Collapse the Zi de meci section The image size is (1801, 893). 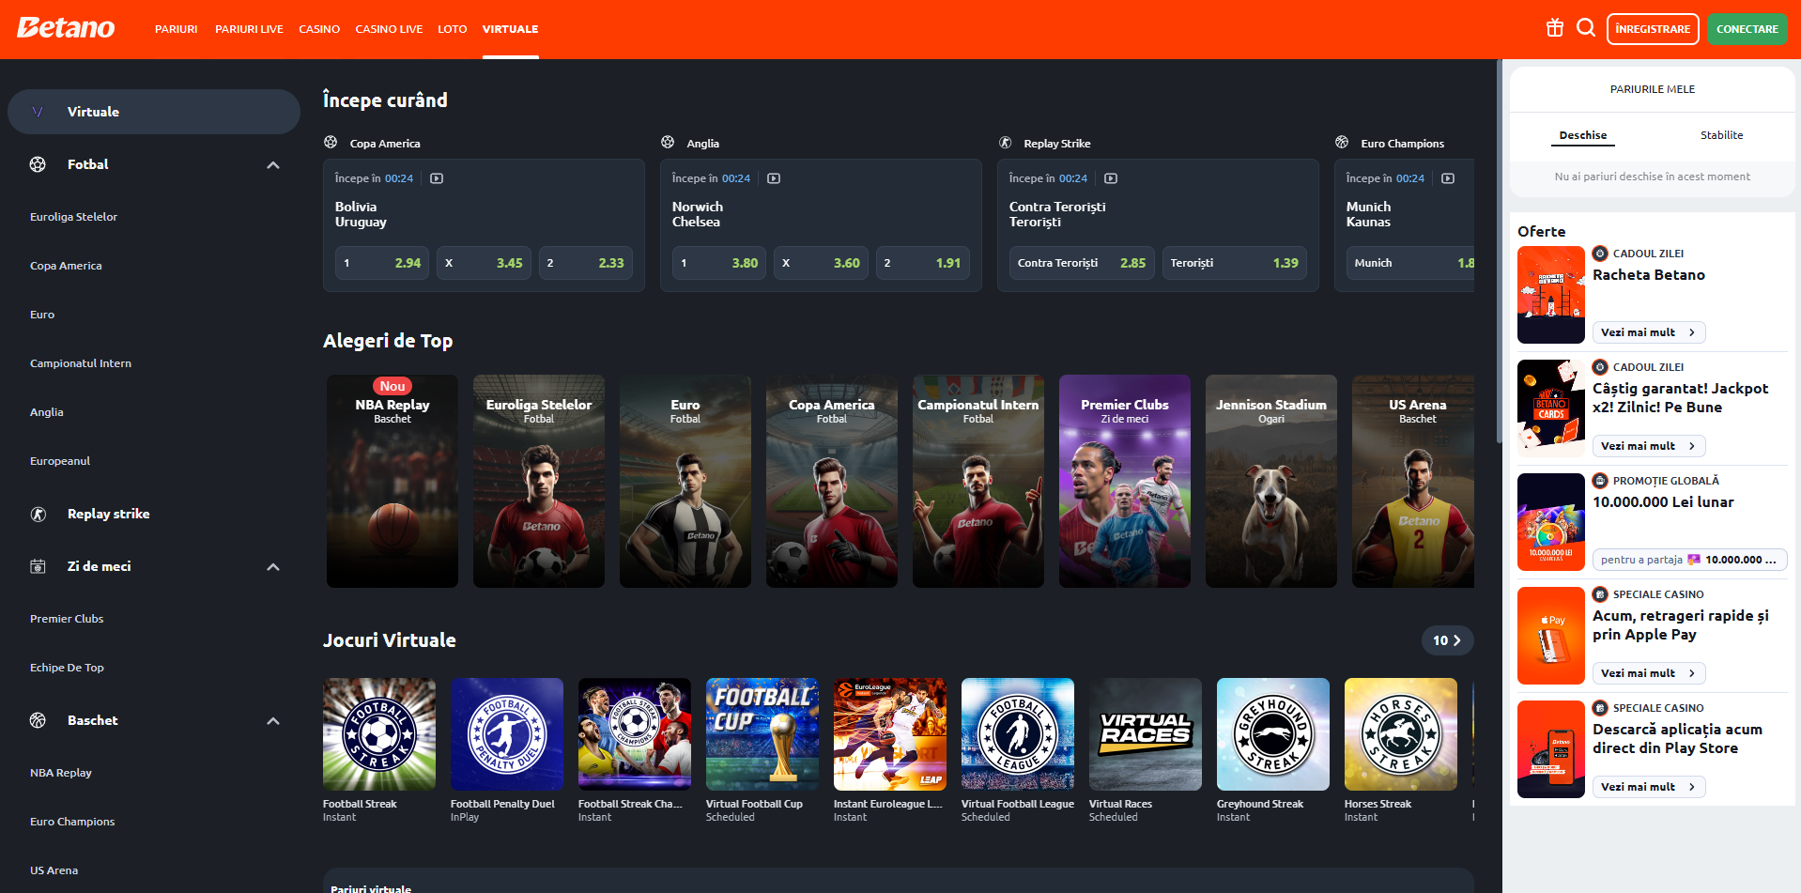pos(273,567)
